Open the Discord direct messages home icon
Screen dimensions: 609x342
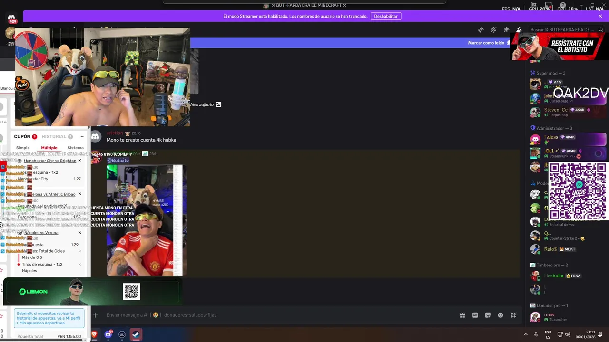click(x=11, y=19)
